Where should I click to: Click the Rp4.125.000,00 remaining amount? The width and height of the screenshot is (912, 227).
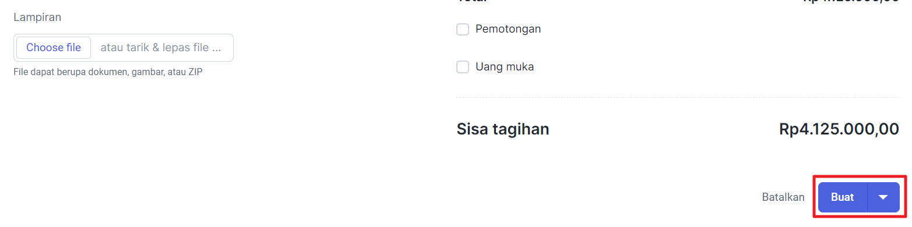(839, 129)
